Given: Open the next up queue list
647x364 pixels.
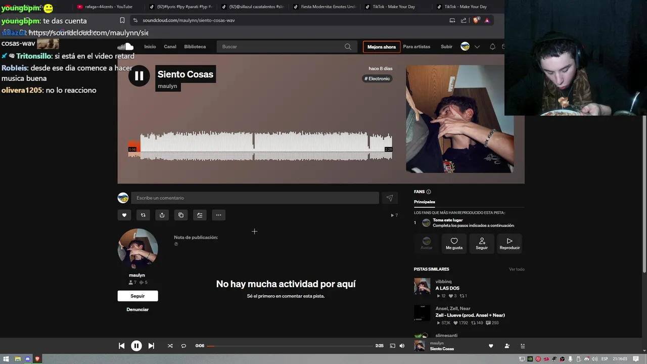Looking at the screenshot, I should pyautogui.click(x=523, y=346).
